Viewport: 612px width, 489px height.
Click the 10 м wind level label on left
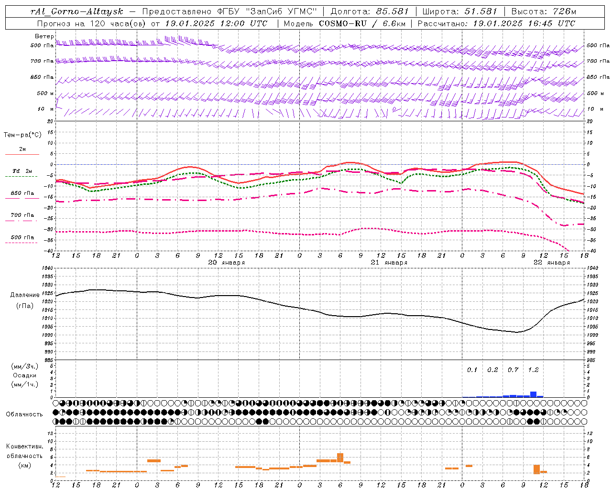[x=45, y=109]
